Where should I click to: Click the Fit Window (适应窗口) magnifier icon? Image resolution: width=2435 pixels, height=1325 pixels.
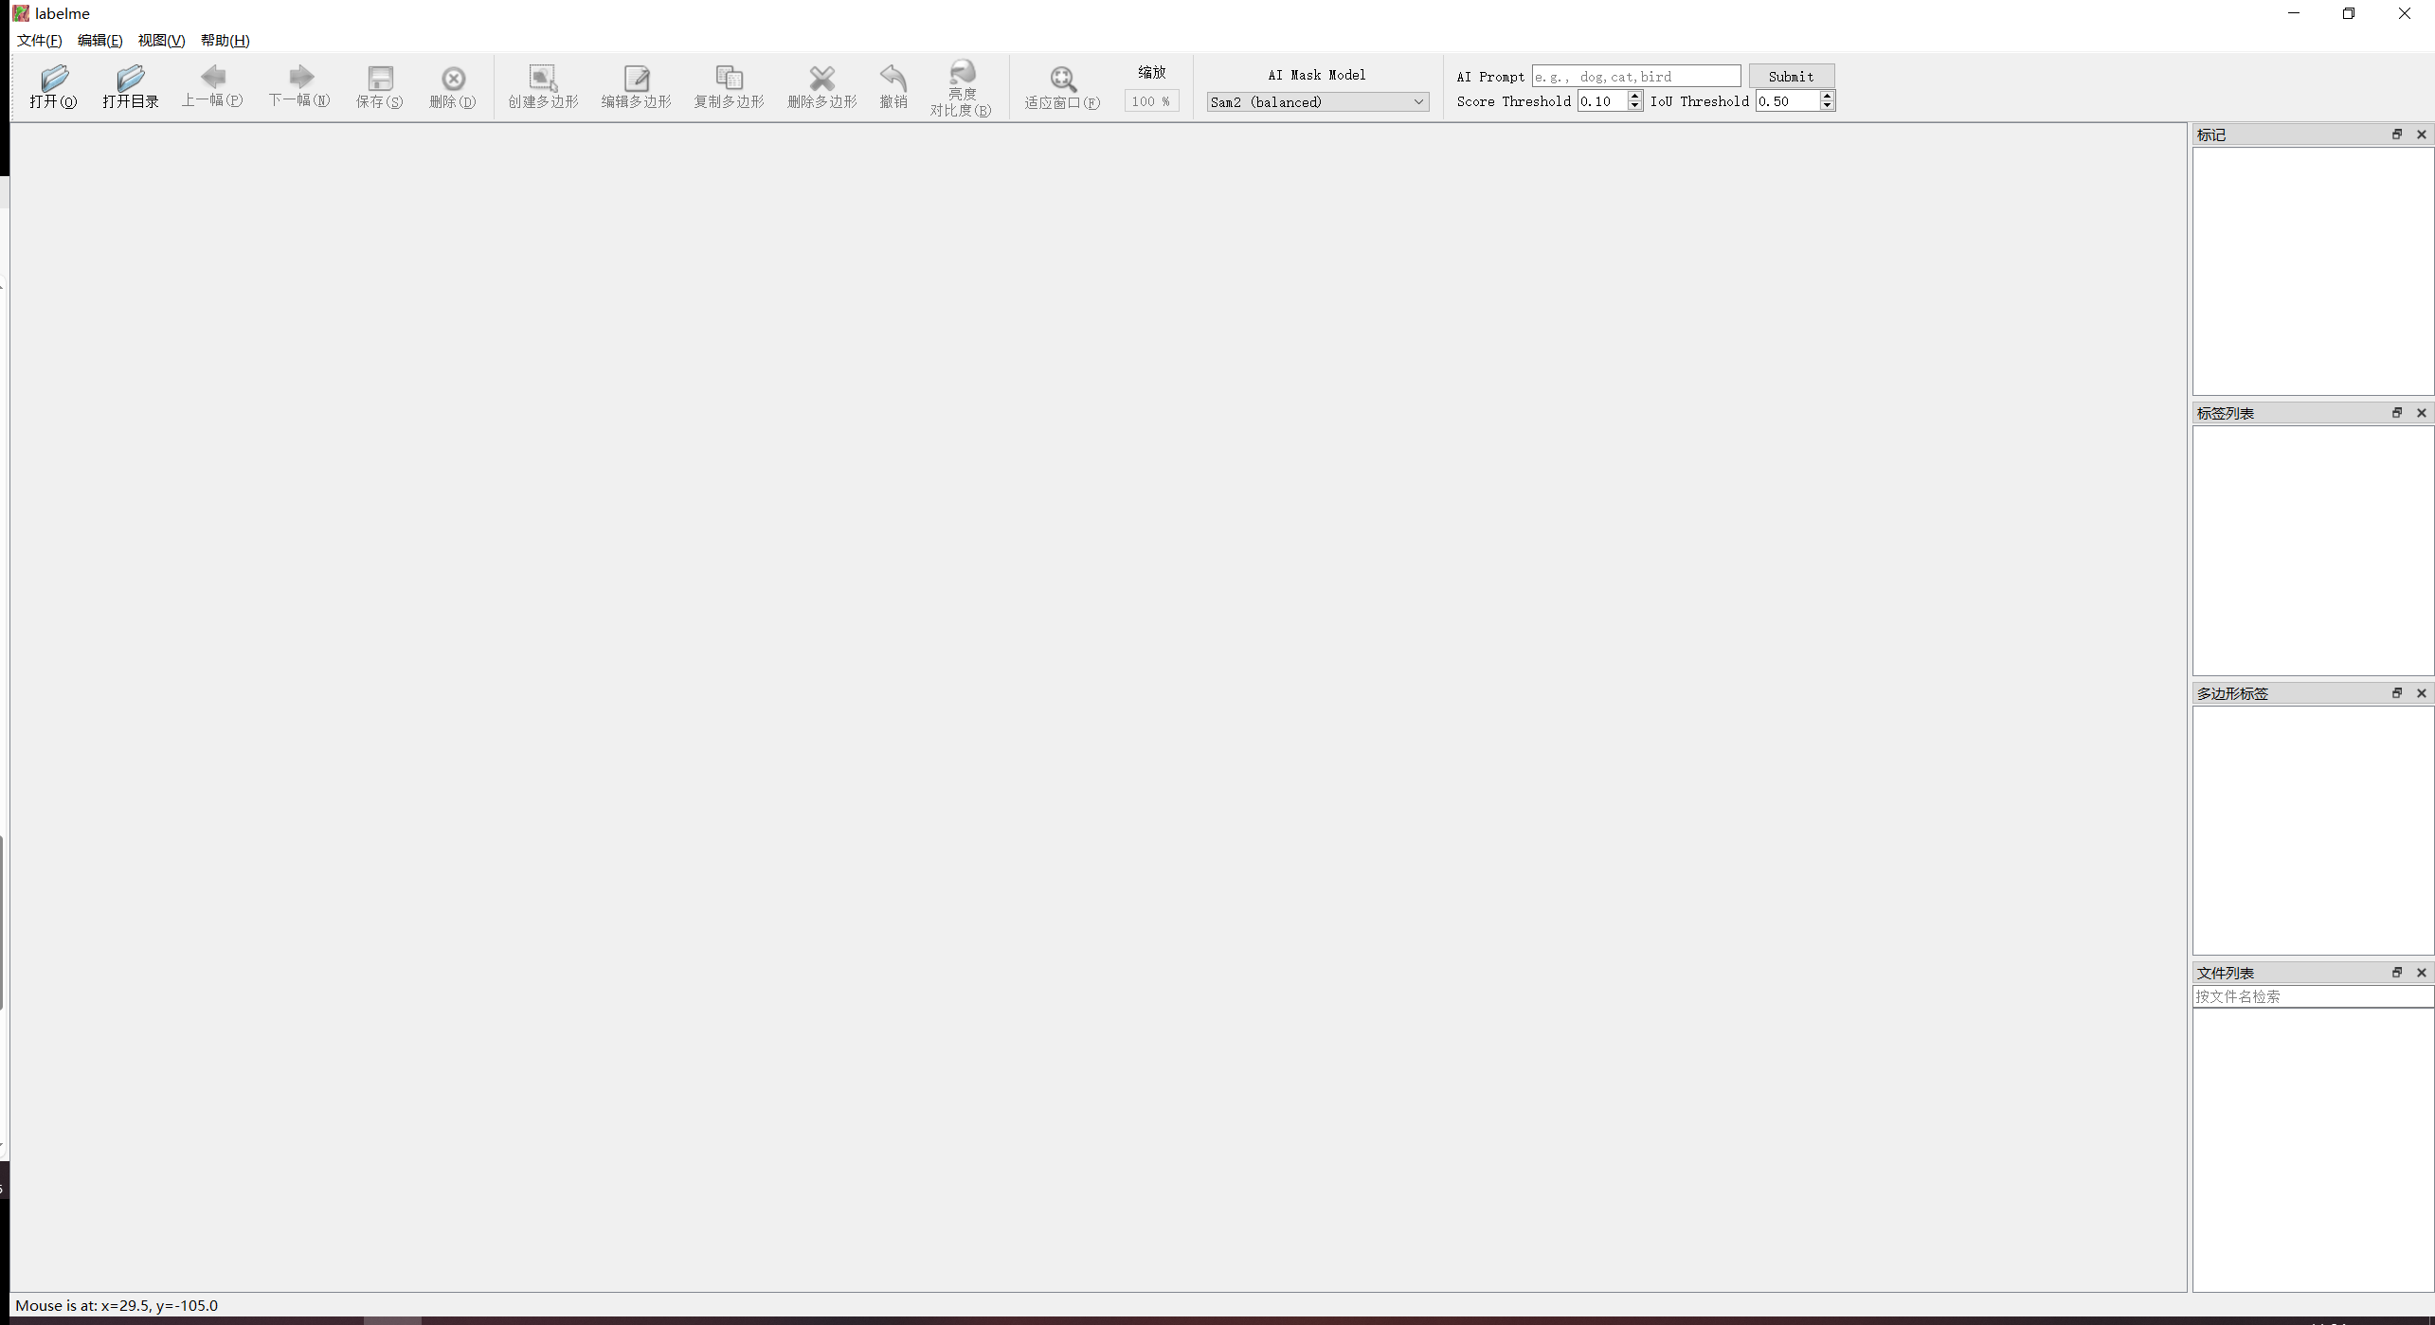coord(1062,79)
